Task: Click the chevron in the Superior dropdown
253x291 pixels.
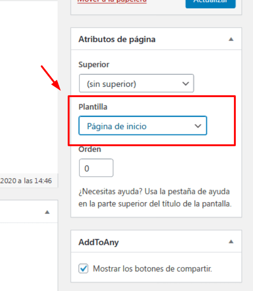Action: click(x=185, y=83)
